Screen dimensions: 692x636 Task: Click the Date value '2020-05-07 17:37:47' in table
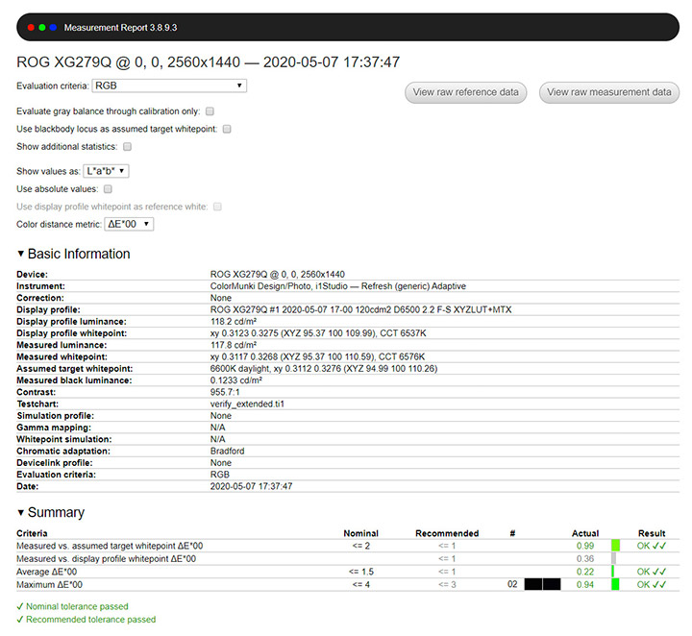[251, 486]
